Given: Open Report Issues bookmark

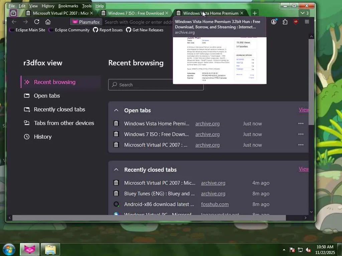Looking at the screenshot, I should (108, 30).
